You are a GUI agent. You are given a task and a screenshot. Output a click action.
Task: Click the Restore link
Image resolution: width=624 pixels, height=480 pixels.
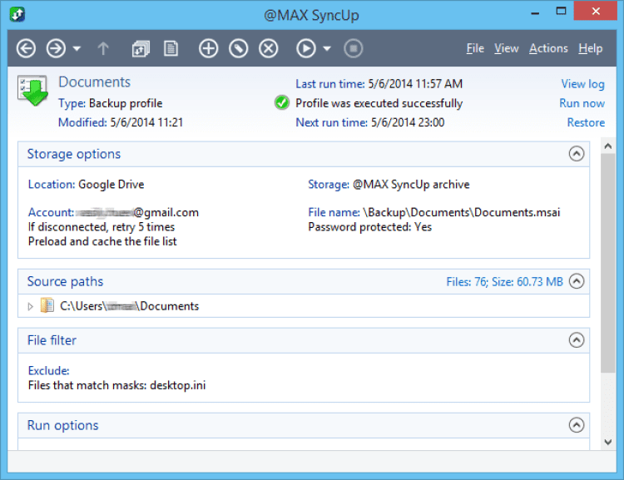[x=586, y=122]
